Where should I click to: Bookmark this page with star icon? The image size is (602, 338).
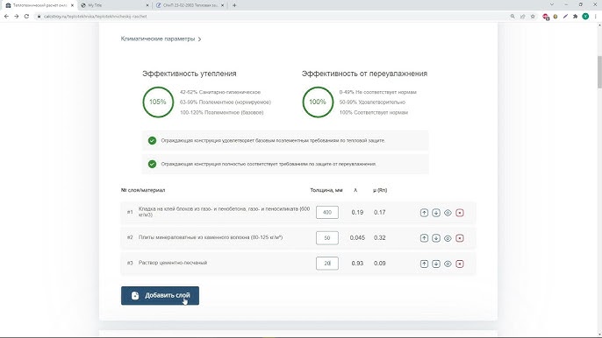click(x=533, y=17)
